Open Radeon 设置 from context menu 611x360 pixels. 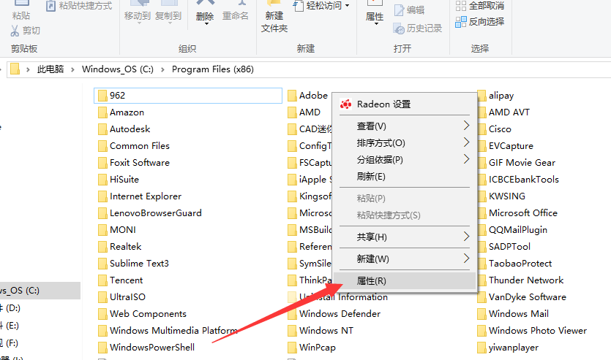point(405,104)
